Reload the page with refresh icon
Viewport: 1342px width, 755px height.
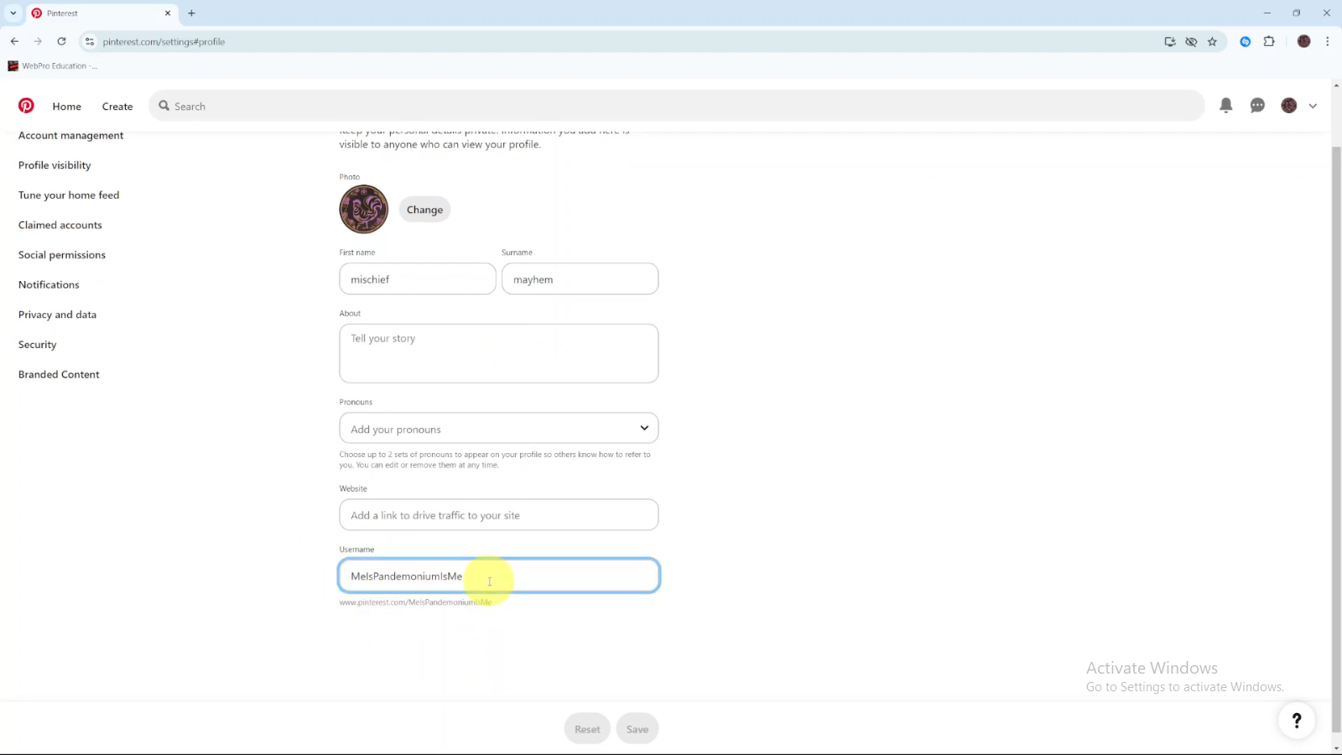tap(61, 41)
